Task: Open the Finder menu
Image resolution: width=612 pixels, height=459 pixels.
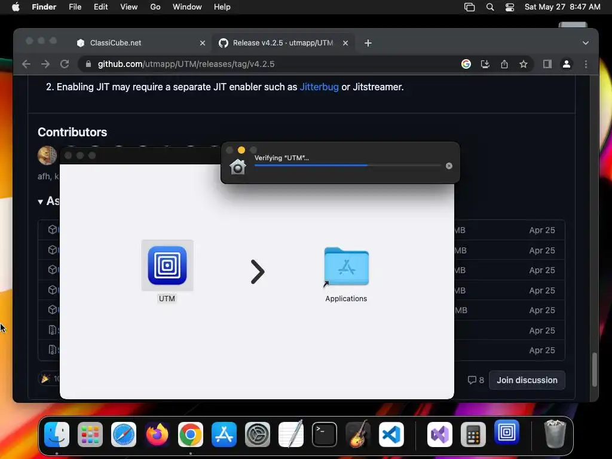Action: pos(44,7)
